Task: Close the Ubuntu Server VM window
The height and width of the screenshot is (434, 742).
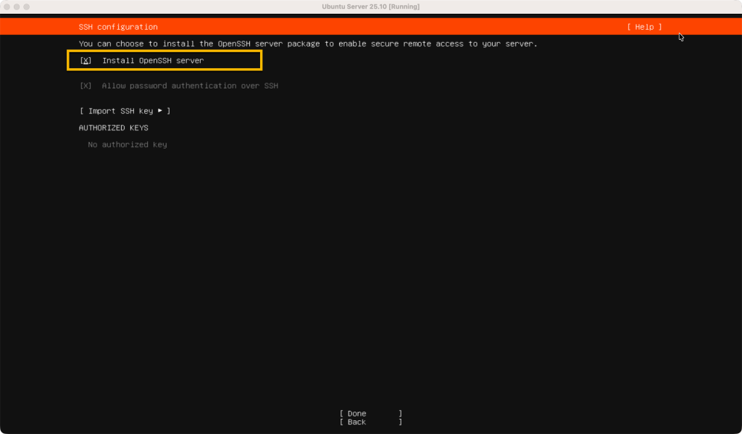Action: coord(7,7)
